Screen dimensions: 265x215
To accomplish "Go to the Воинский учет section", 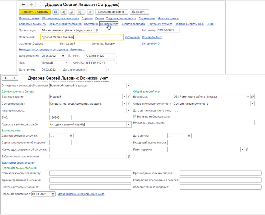I will (109, 24).
